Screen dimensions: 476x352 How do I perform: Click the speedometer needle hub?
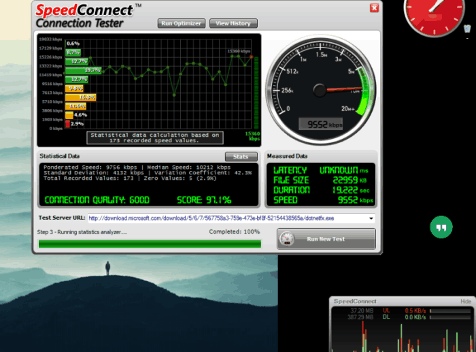click(x=320, y=91)
